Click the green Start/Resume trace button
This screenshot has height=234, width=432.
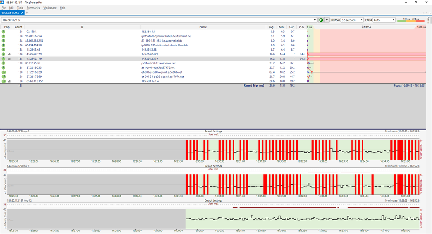(x=321, y=20)
